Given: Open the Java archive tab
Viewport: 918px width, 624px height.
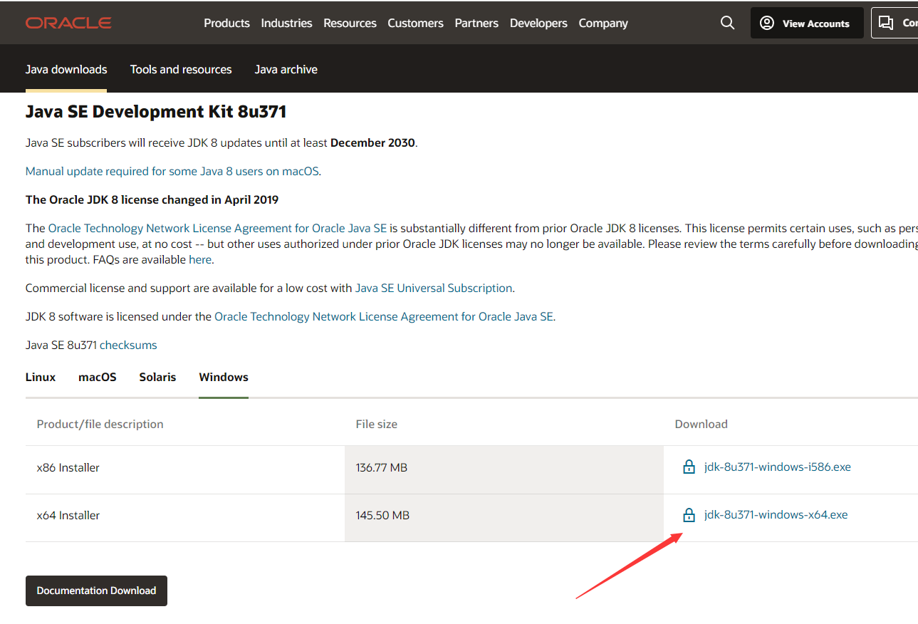Looking at the screenshot, I should (286, 69).
